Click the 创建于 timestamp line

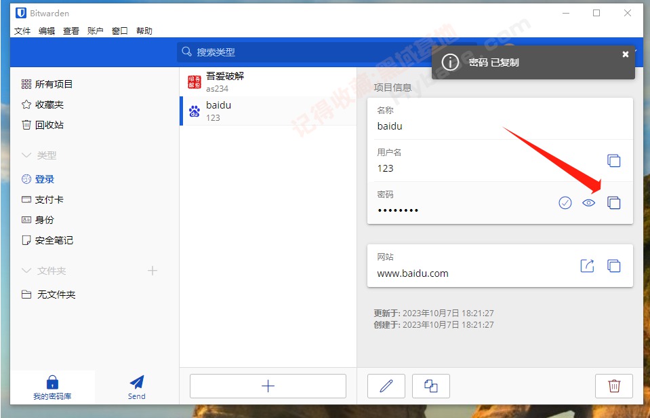tap(434, 324)
